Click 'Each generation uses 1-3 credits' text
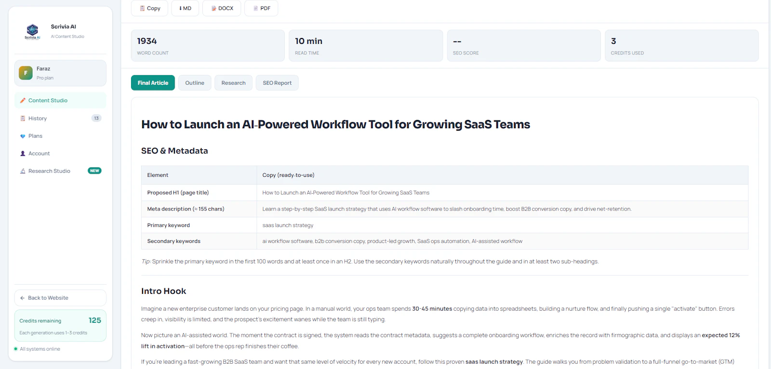Image resolution: width=771 pixels, height=369 pixels. (53, 333)
